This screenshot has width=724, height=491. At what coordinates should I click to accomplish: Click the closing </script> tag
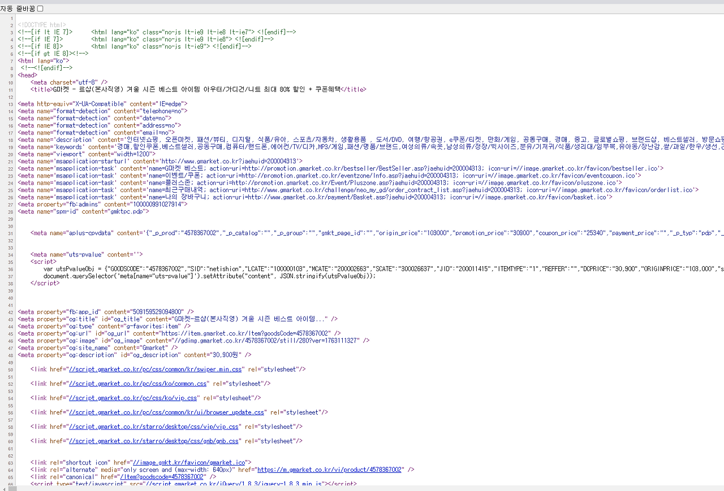click(45, 283)
